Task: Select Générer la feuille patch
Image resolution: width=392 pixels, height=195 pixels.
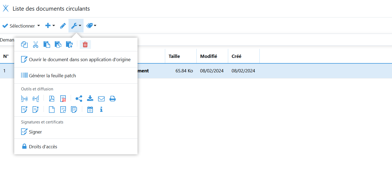Action: click(x=52, y=76)
